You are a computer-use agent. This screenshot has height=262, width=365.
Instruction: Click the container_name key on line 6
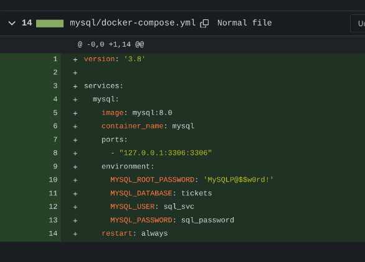click(x=133, y=126)
